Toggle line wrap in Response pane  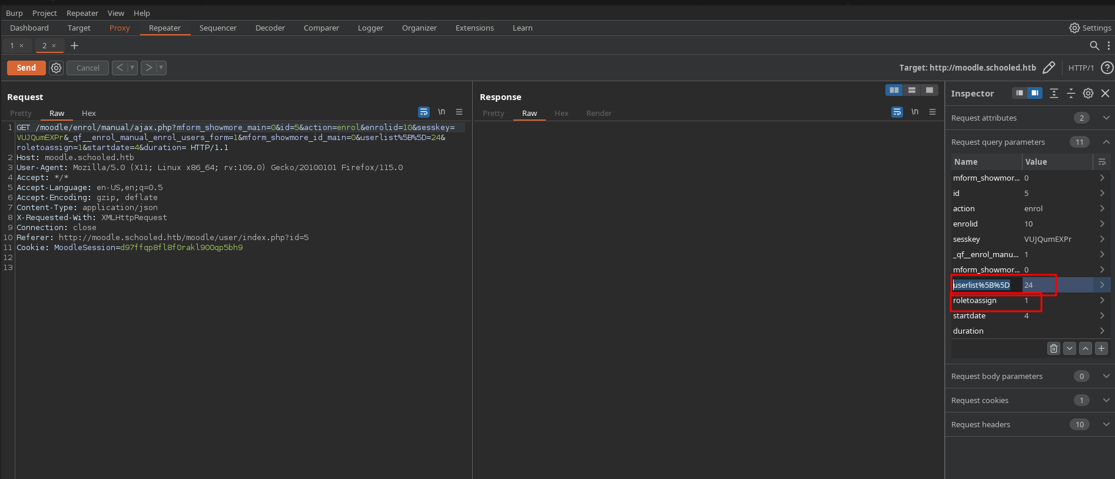[x=897, y=112]
